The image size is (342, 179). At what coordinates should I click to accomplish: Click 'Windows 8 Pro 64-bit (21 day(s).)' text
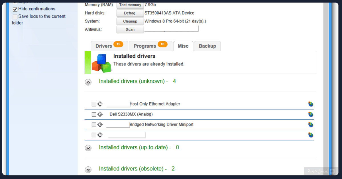pos(175,21)
